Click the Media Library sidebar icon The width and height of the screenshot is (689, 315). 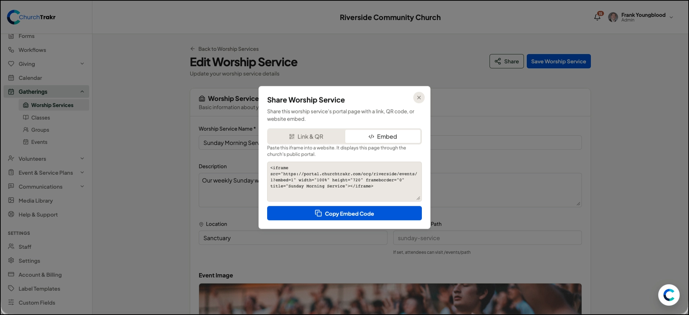11,200
